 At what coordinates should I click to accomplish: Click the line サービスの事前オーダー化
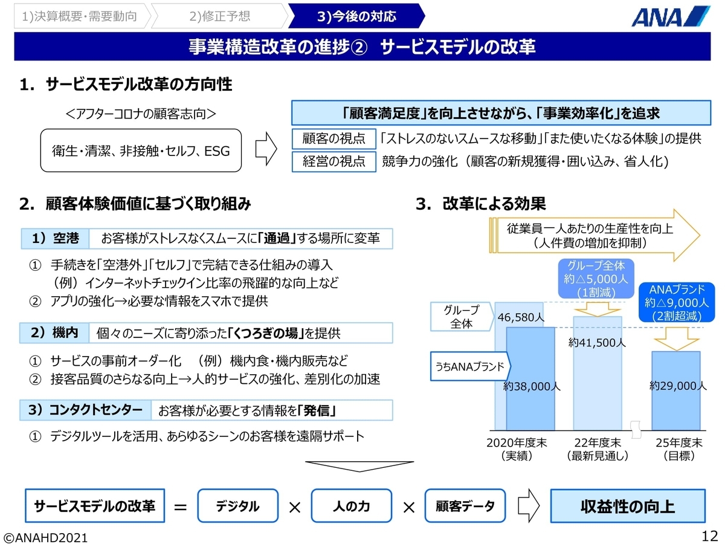pyautogui.click(x=189, y=361)
